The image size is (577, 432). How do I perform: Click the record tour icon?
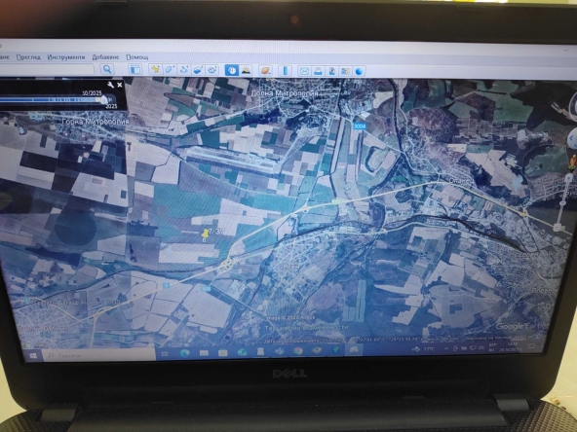(212, 70)
